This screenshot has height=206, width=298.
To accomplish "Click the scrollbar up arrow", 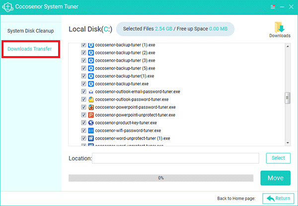I will 288,46.
